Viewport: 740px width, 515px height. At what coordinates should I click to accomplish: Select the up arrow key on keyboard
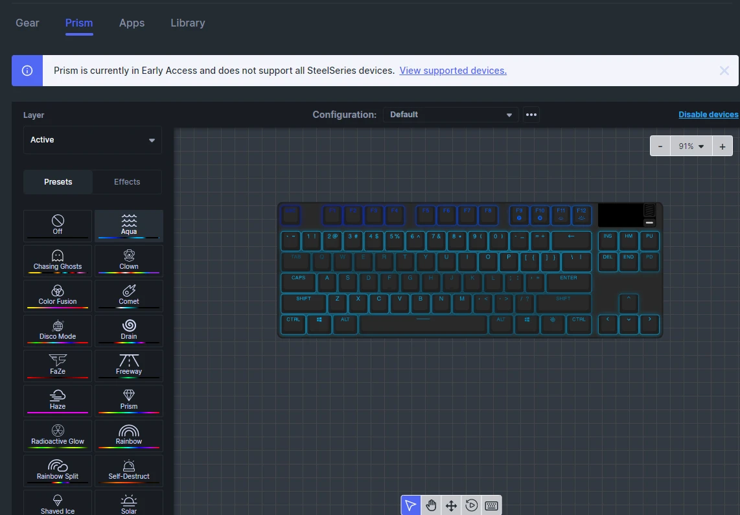point(629,304)
